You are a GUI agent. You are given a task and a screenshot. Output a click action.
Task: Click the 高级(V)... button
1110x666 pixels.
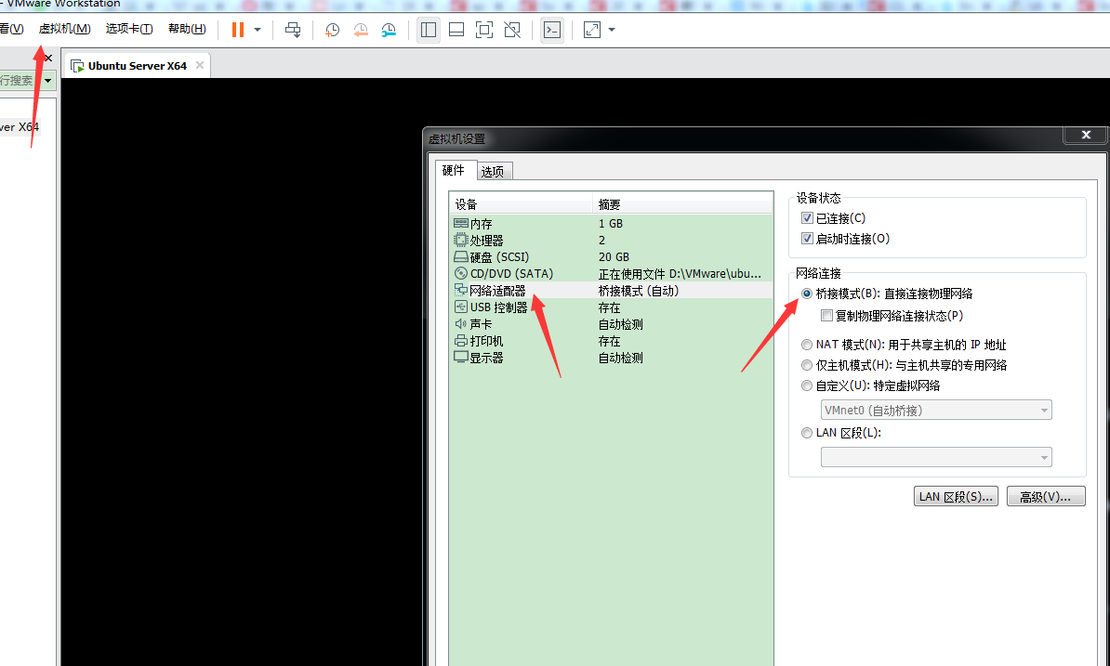coord(1046,496)
